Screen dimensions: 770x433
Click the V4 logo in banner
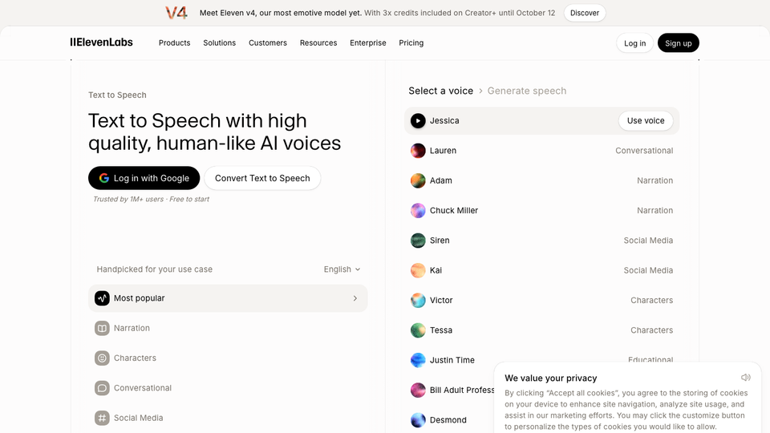pos(176,13)
